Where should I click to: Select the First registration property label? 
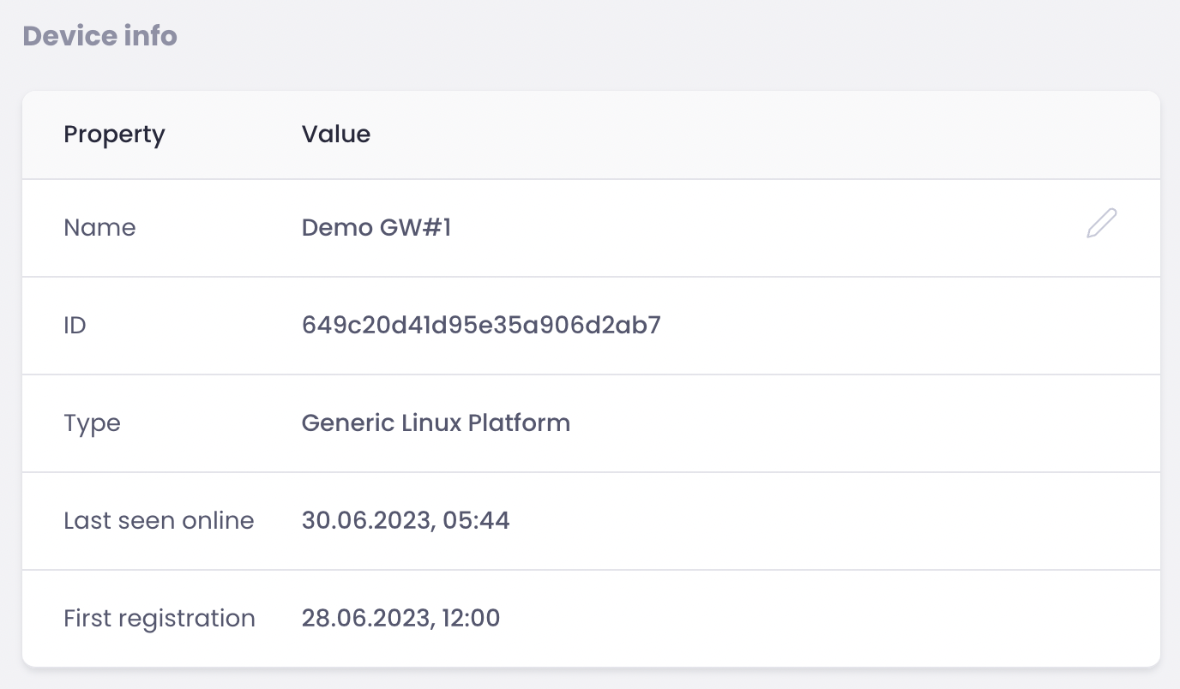click(160, 619)
